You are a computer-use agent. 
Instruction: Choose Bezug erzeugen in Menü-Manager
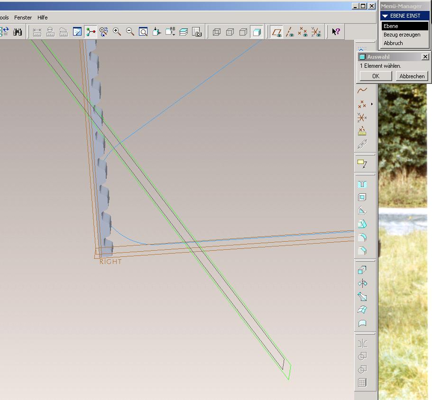coord(402,35)
